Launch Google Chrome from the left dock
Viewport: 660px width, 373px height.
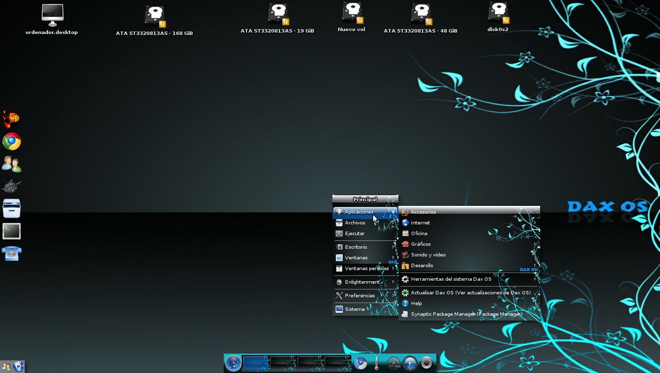(x=12, y=141)
